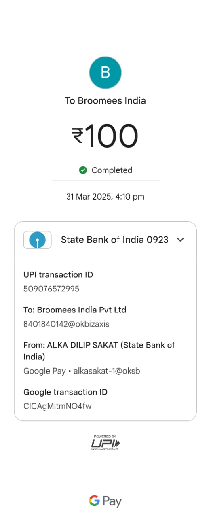
Task: Select UPI transaction ID 509076572995
Action: tap(51, 289)
